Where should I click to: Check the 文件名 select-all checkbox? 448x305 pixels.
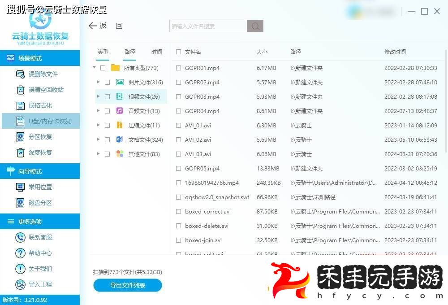click(179, 52)
